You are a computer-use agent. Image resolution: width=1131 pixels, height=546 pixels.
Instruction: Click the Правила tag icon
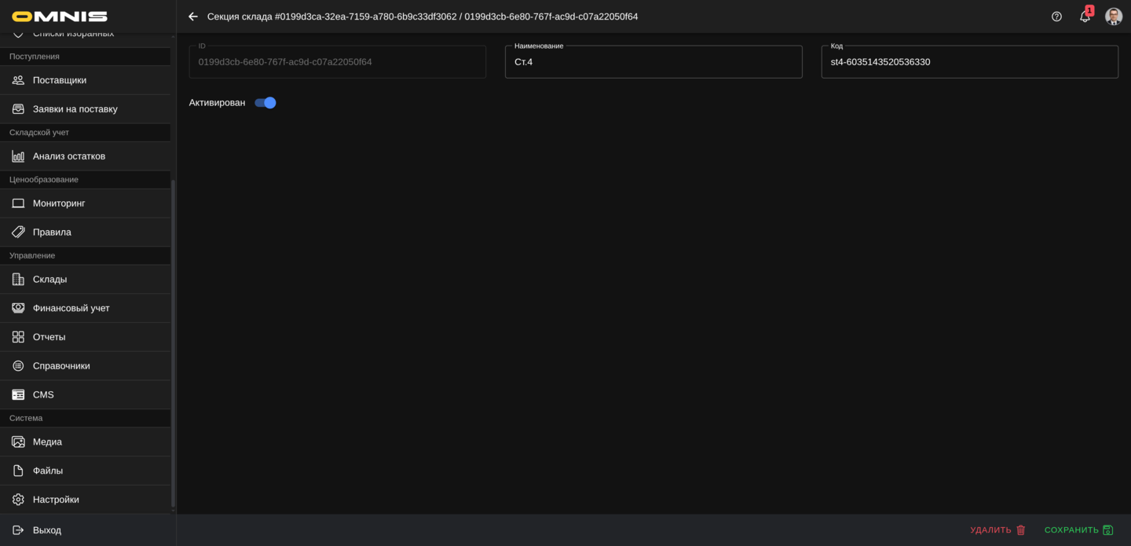[x=18, y=232]
